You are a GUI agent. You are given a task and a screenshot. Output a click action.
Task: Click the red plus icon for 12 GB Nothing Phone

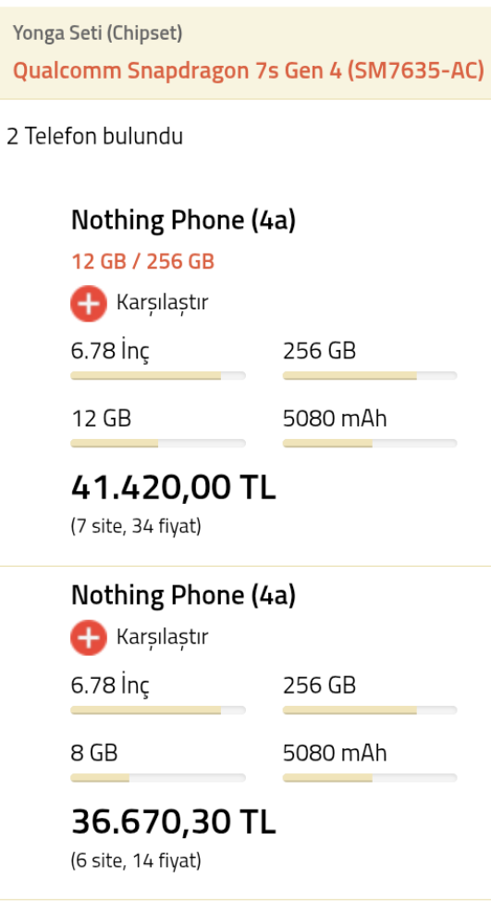click(89, 303)
